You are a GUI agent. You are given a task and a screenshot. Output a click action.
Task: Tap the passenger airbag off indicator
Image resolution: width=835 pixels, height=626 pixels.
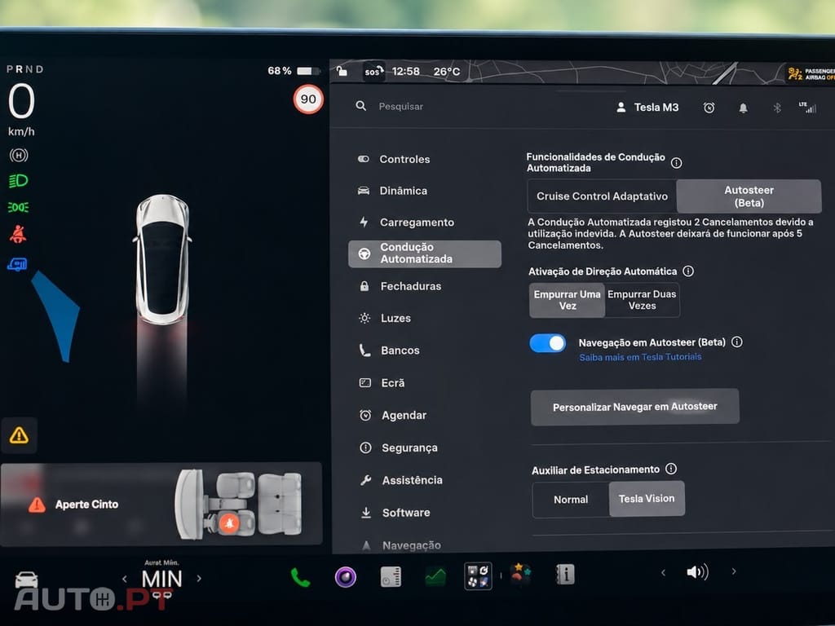click(x=811, y=73)
